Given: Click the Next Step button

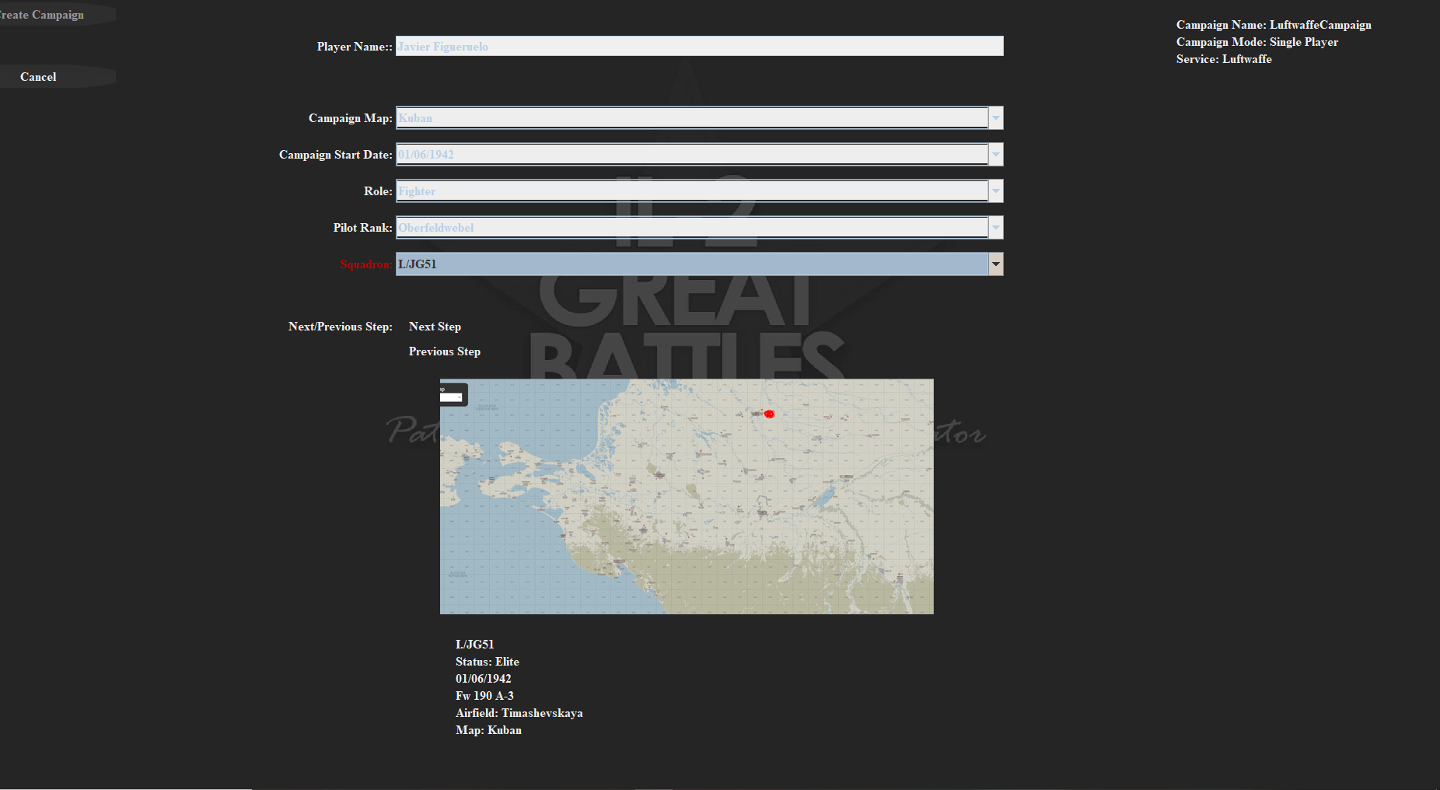Looking at the screenshot, I should (435, 327).
